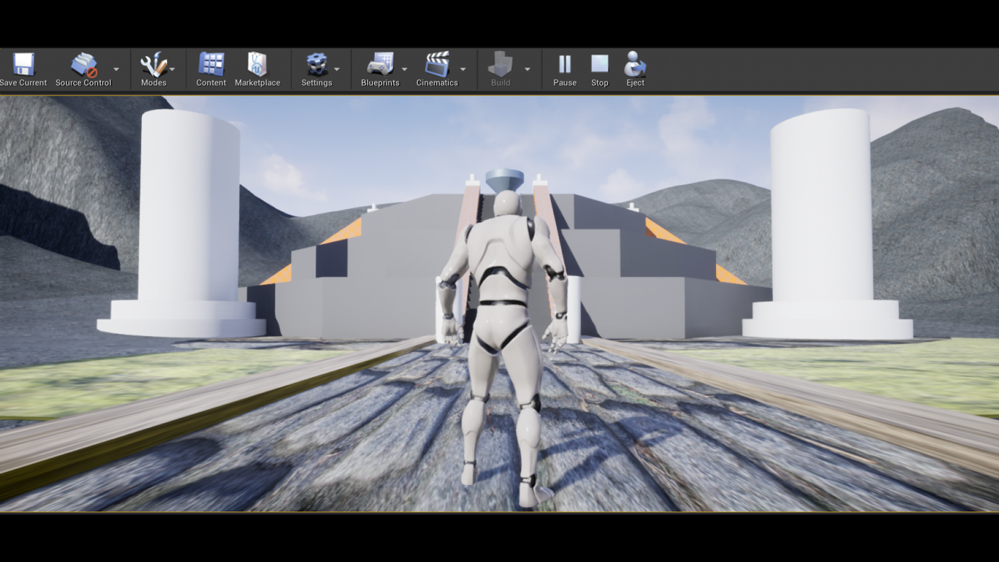This screenshot has height=562, width=999.
Task: Open the Cinematics clapperboard icon
Action: (437, 64)
